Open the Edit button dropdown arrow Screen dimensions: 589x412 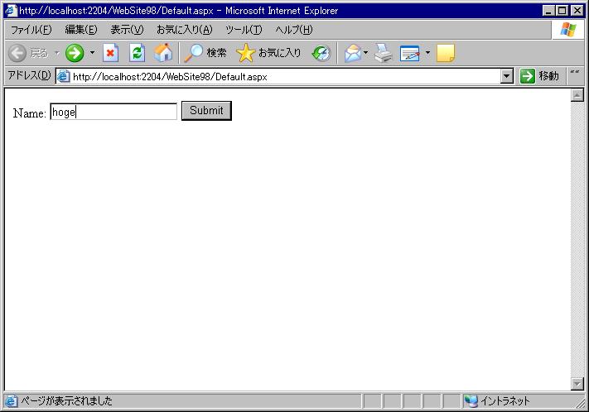(427, 53)
